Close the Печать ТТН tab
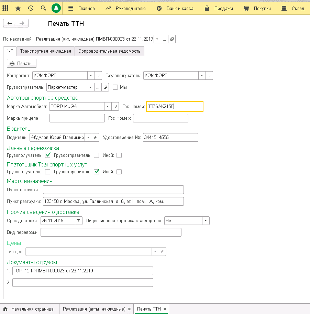This screenshot has height=314, width=310. 165,309
